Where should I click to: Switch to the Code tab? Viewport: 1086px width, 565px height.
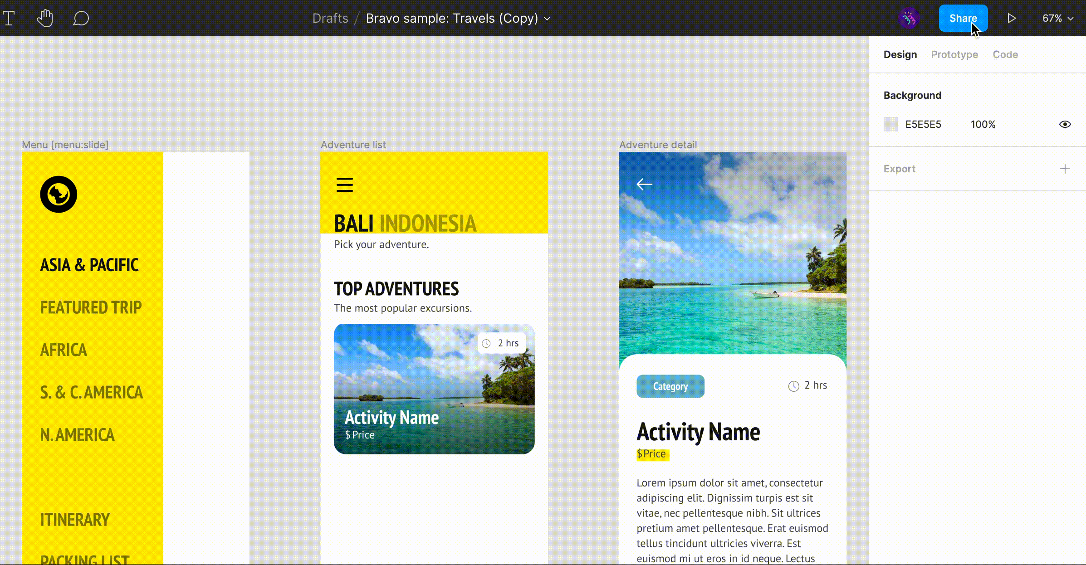1005,54
